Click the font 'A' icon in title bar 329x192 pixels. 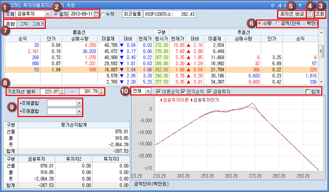pos(280,6)
